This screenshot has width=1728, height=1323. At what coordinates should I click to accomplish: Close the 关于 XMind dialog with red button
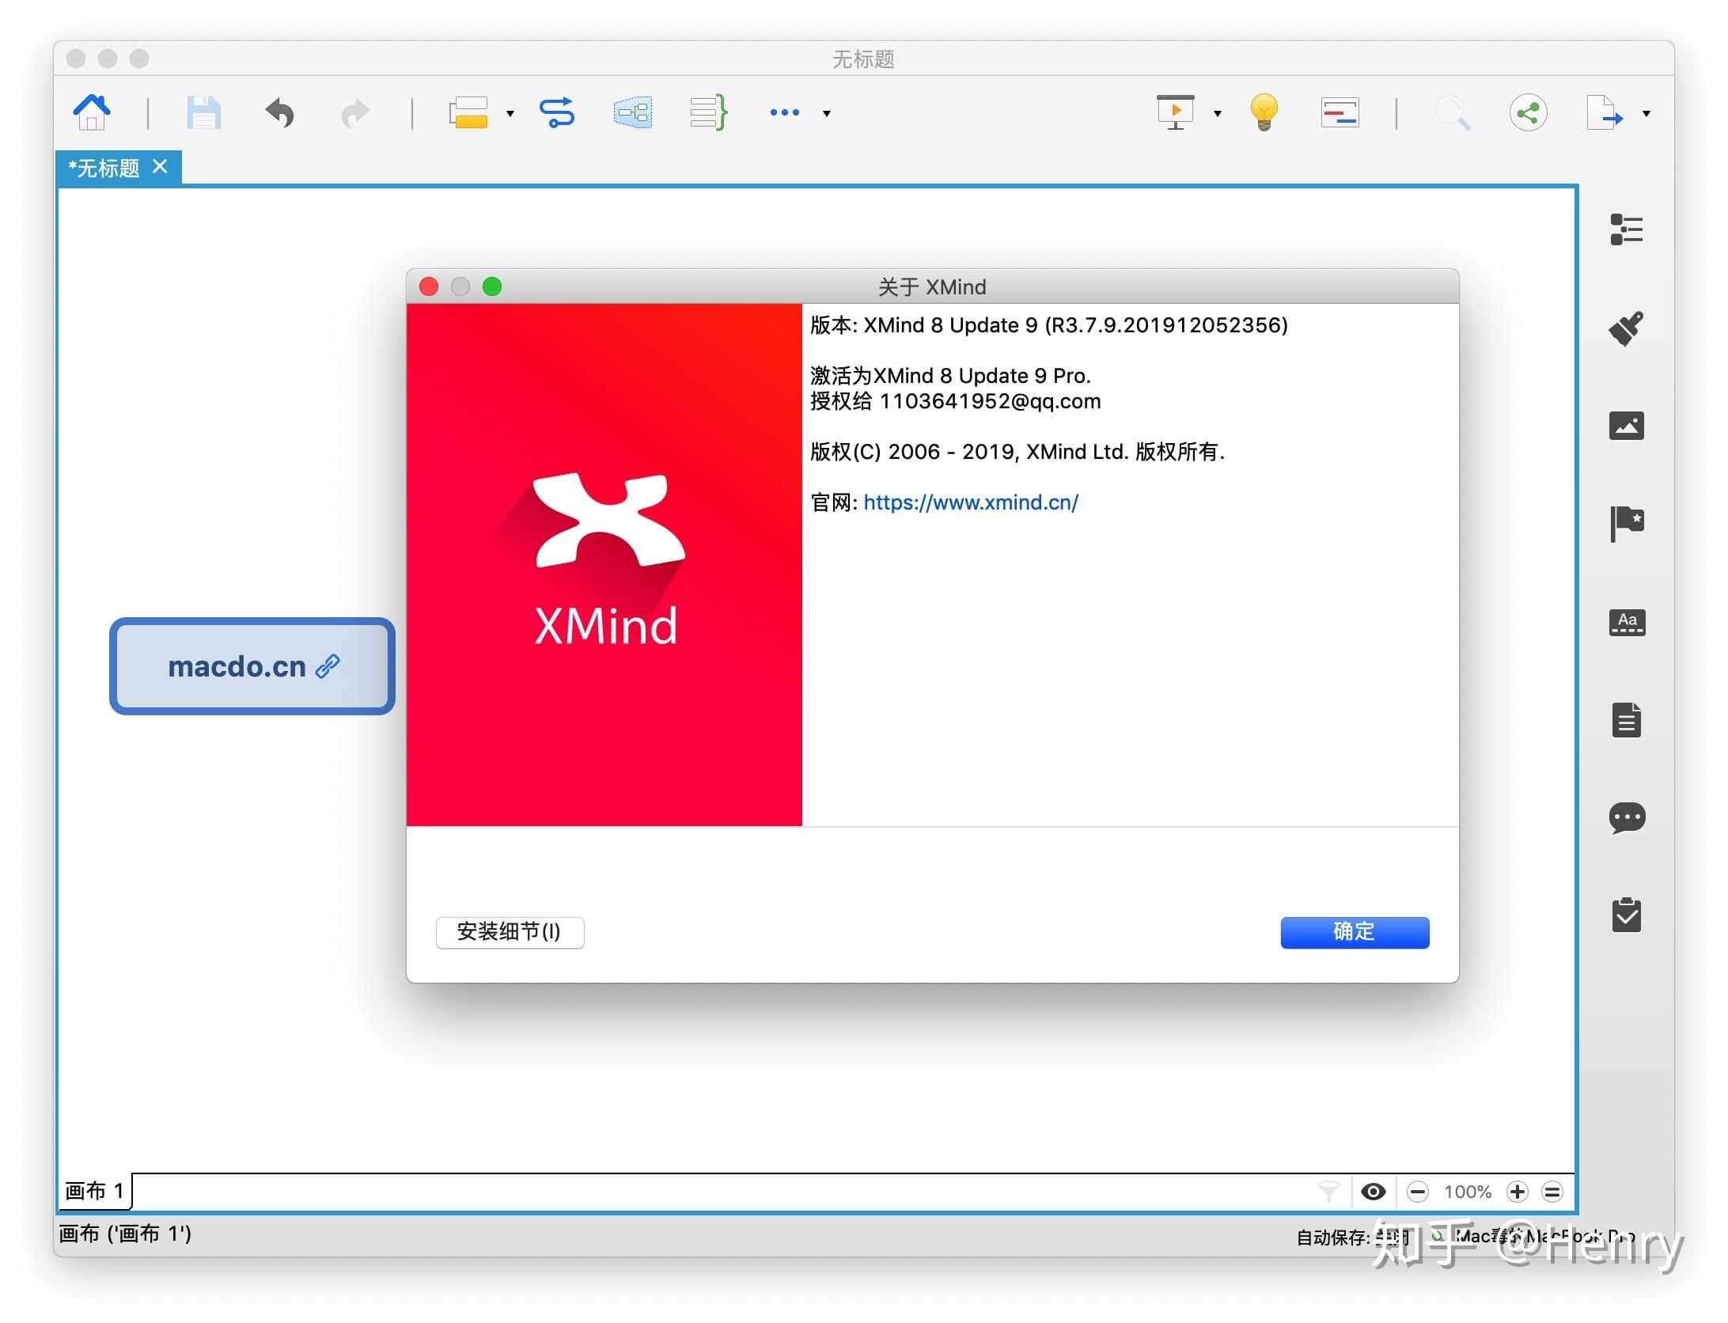click(429, 286)
